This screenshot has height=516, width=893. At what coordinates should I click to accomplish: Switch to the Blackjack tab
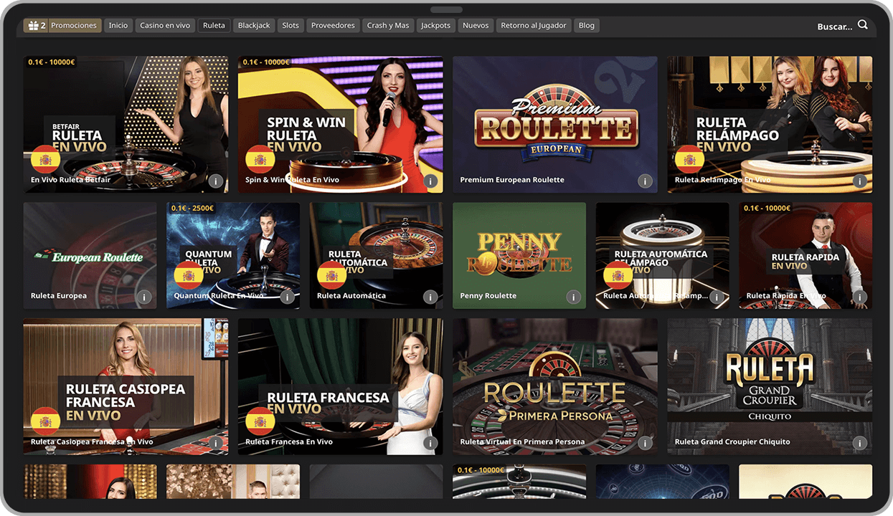click(x=254, y=26)
